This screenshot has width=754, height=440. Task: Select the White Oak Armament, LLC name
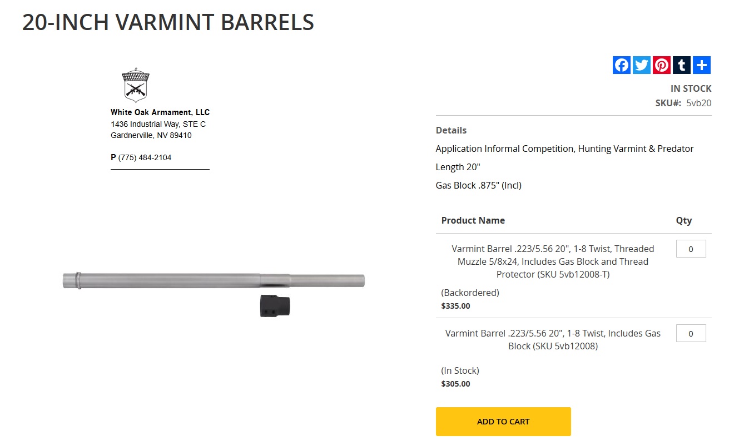point(160,112)
